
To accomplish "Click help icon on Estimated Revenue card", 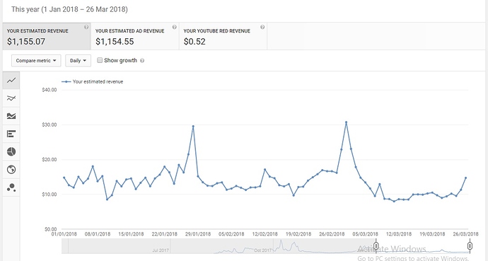I will pyautogui.click(x=86, y=27).
